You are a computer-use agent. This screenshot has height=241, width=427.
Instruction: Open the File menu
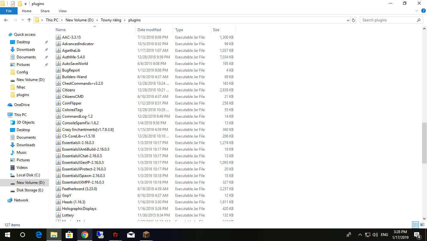point(9,11)
